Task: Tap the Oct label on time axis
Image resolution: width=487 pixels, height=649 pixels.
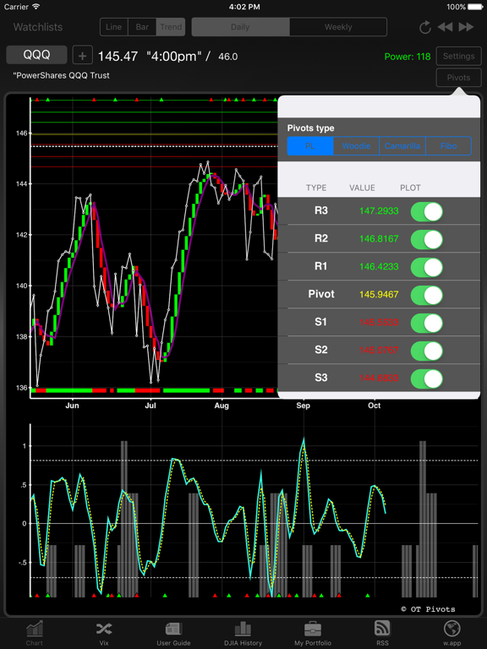Action: (x=374, y=406)
